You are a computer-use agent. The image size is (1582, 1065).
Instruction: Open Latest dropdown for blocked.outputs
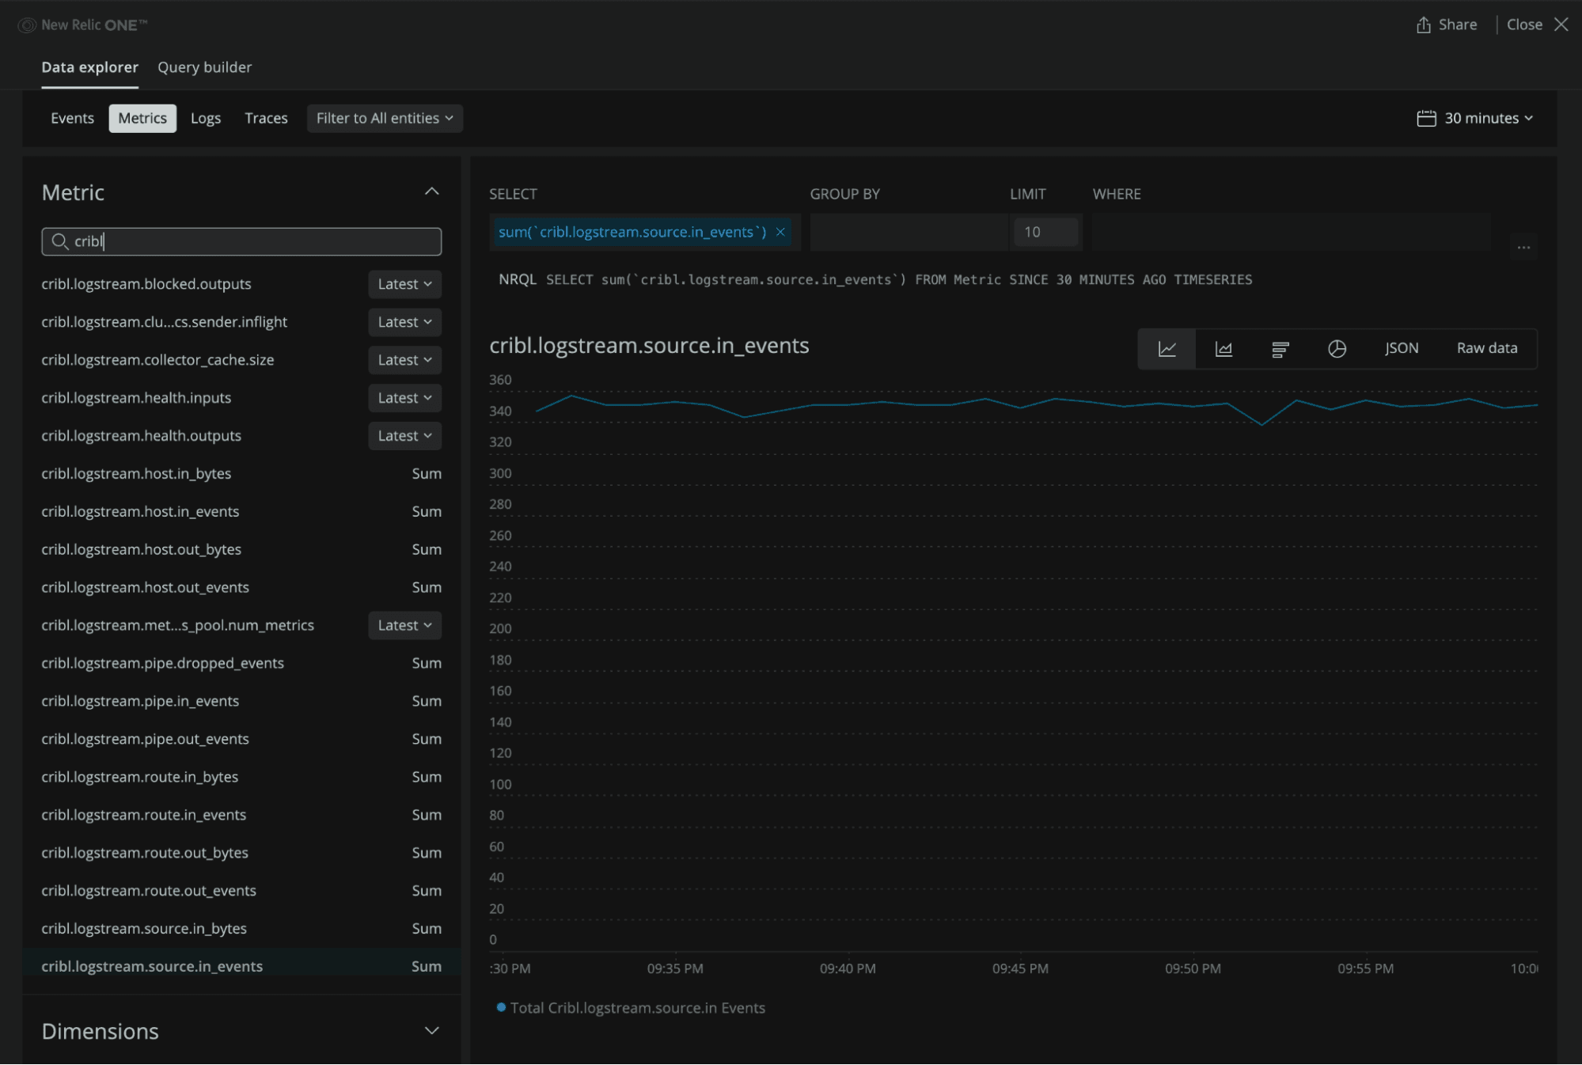[404, 284]
